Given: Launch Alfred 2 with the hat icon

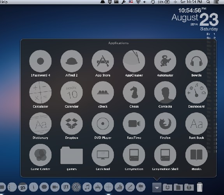Looking at the screenshot, I should 72,61.
